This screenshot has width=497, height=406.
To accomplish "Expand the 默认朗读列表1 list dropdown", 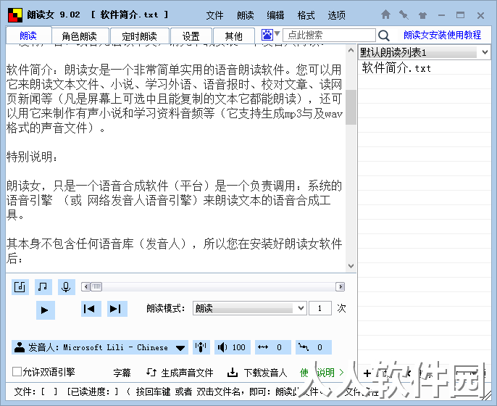I will [x=485, y=52].
